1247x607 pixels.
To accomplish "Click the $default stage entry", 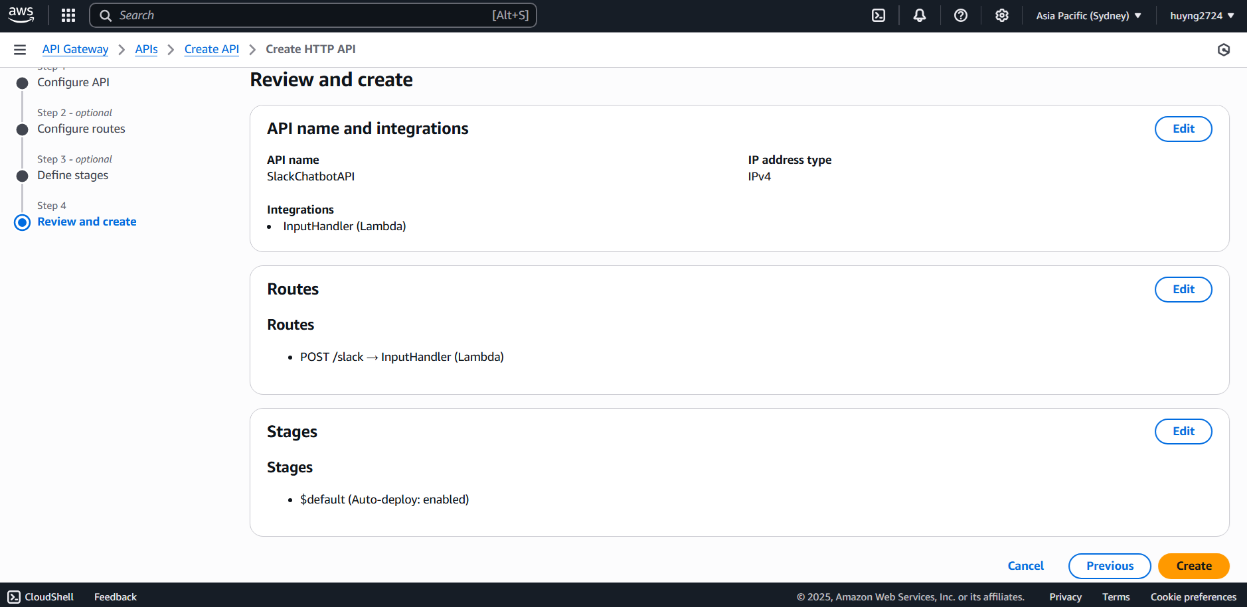I will click(384, 500).
